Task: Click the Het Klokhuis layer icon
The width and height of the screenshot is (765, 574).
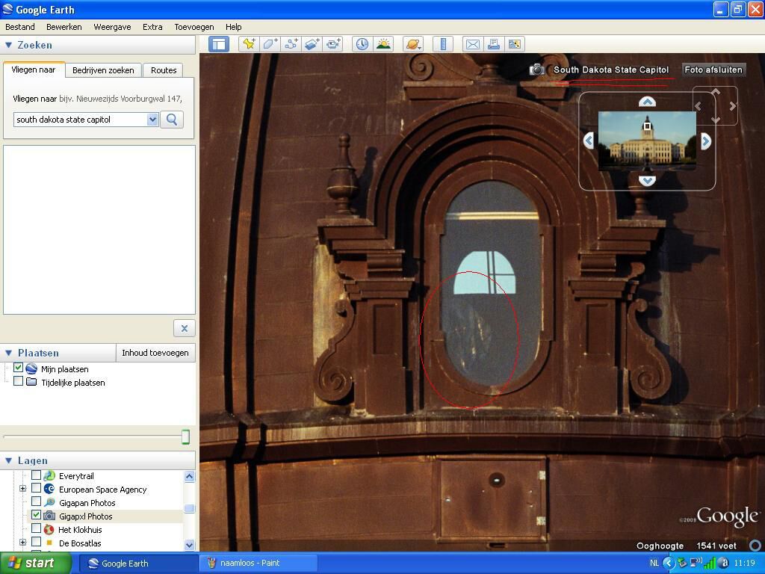Action: coord(49,530)
